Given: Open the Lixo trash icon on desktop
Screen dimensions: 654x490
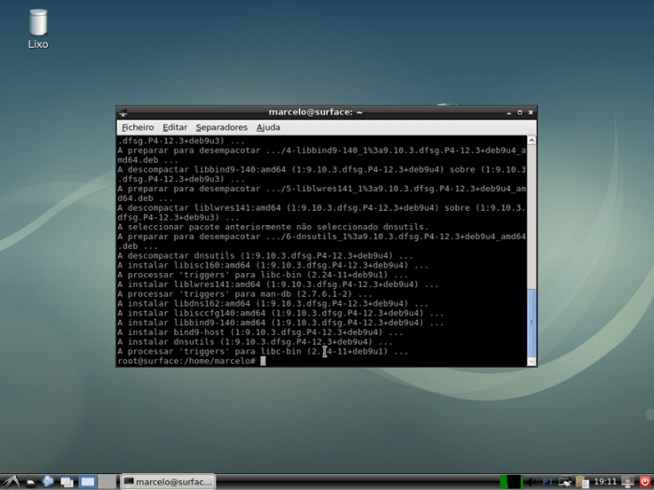Looking at the screenshot, I should coord(37,24).
